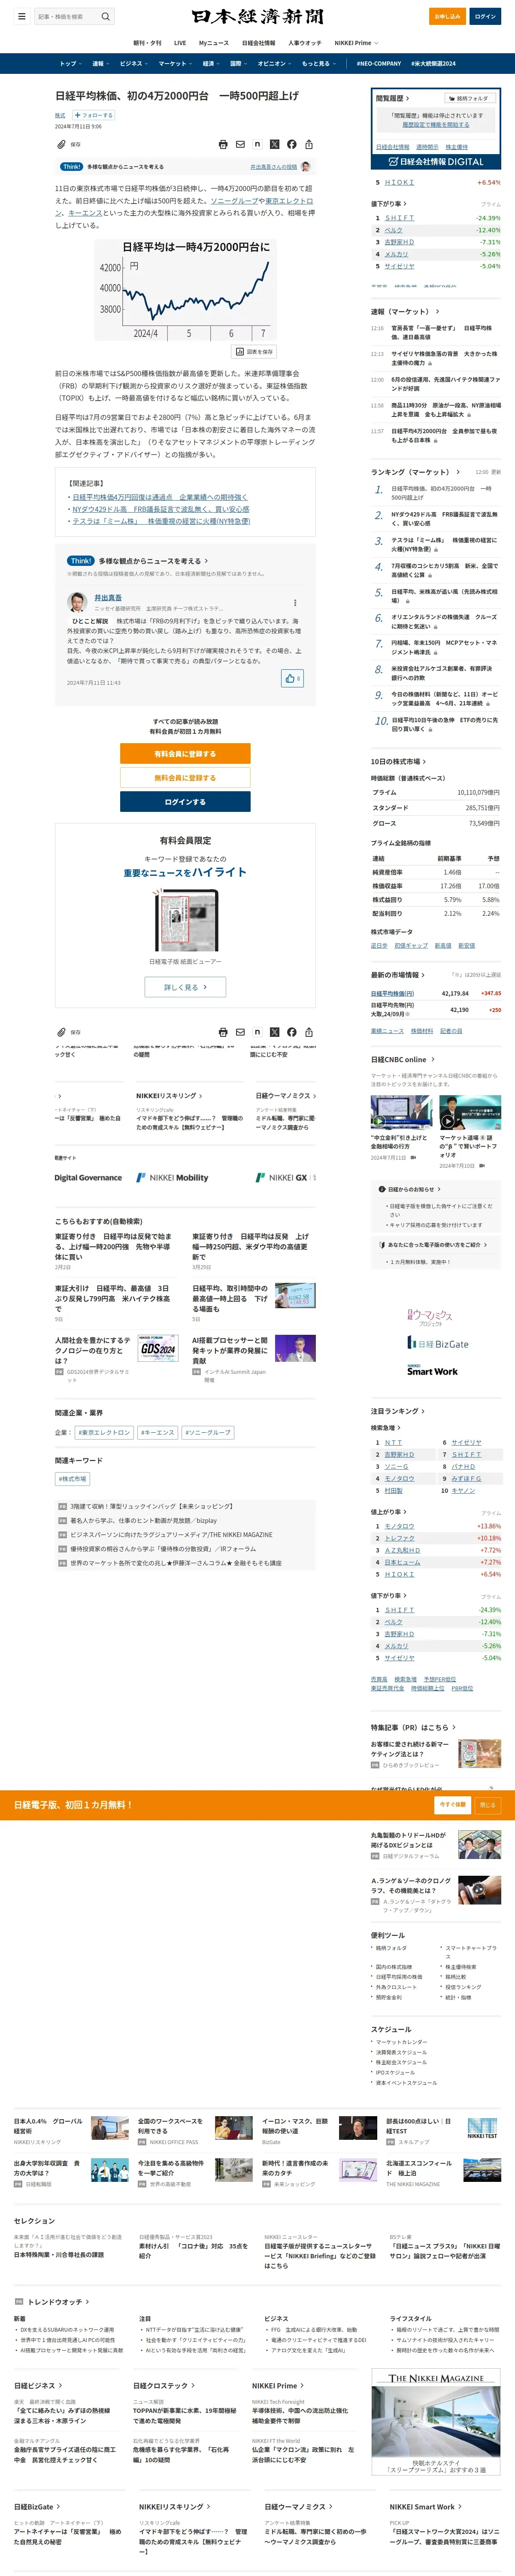Click the print icon below article title
The image size is (515, 2576).
click(223, 144)
